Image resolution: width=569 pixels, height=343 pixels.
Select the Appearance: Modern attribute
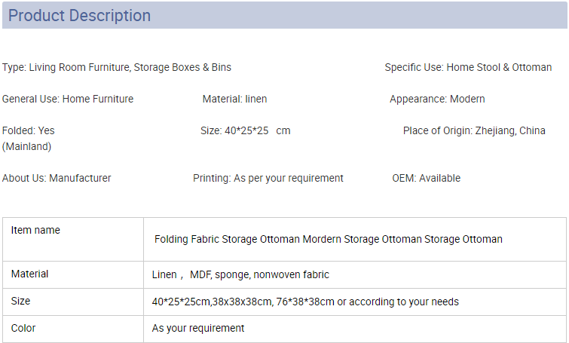(437, 99)
